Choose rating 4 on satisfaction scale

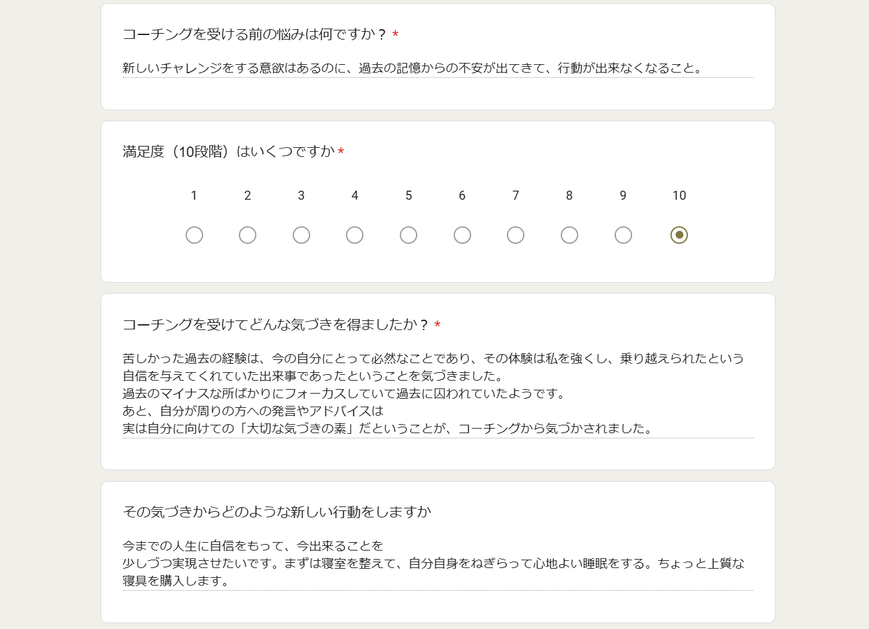coord(354,235)
